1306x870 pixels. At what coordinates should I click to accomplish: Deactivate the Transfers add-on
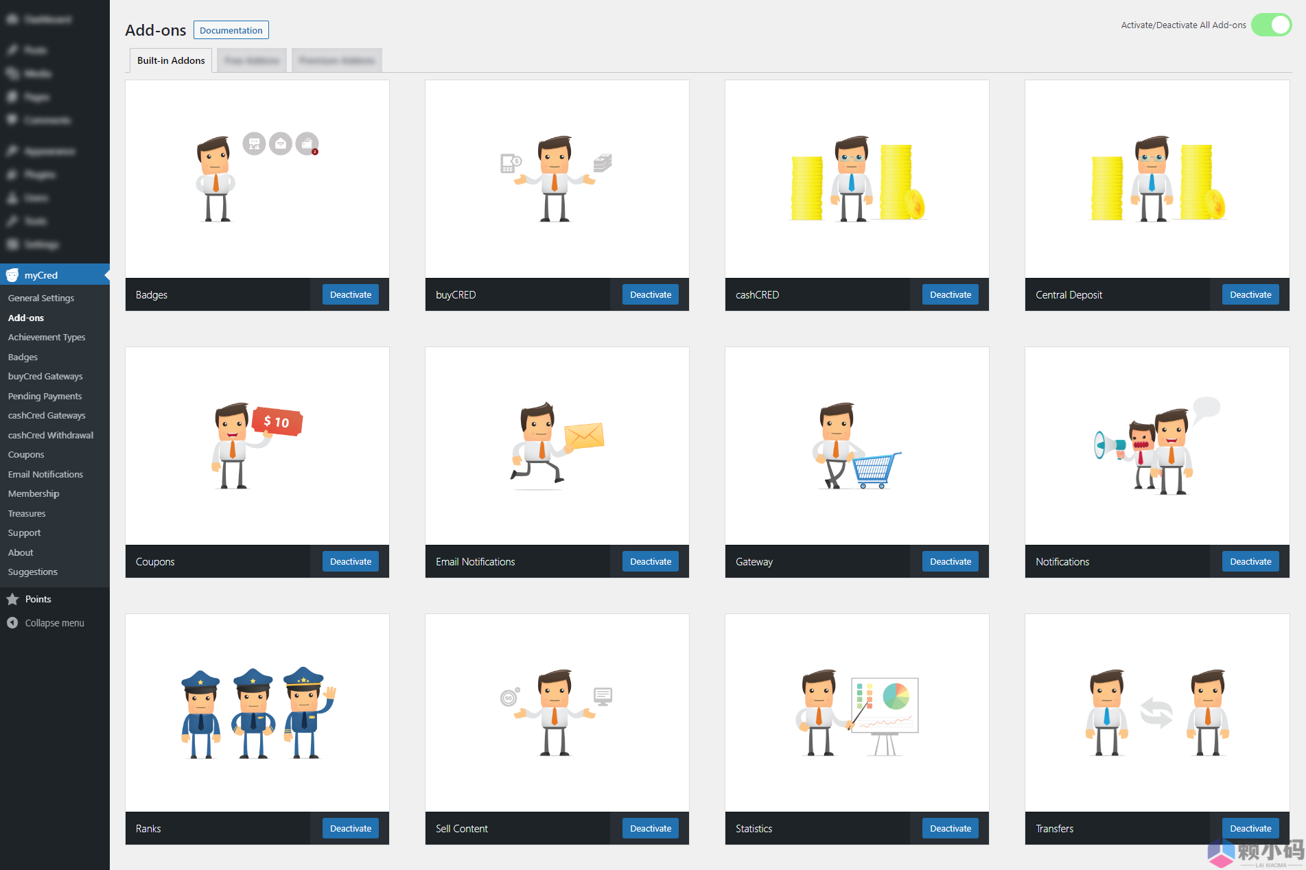pyautogui.click(x=1250, y=828)
